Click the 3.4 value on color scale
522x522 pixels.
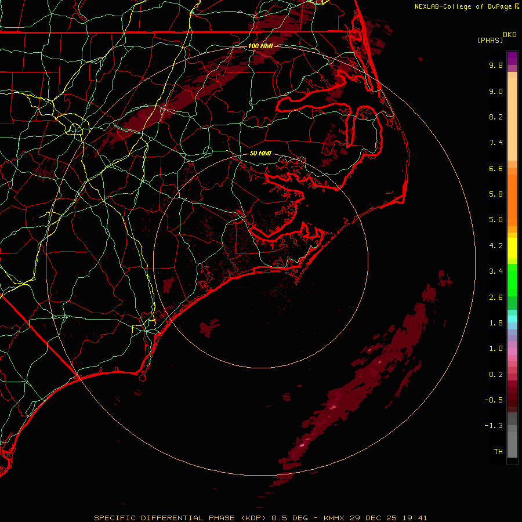click(496, 271)
